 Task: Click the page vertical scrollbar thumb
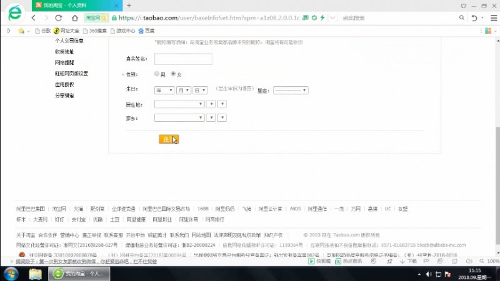[x=497, y=185]
